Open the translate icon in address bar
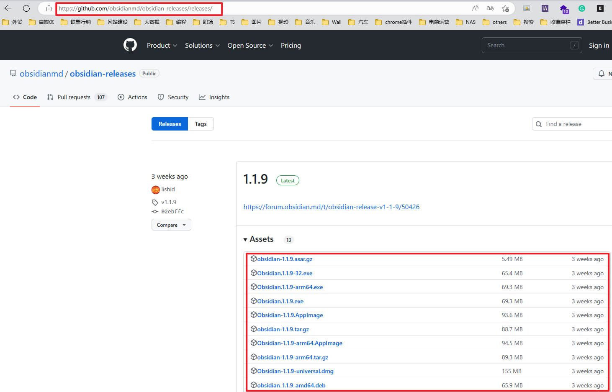This screenshot has height=392, width=612. (x=490, y=8)
